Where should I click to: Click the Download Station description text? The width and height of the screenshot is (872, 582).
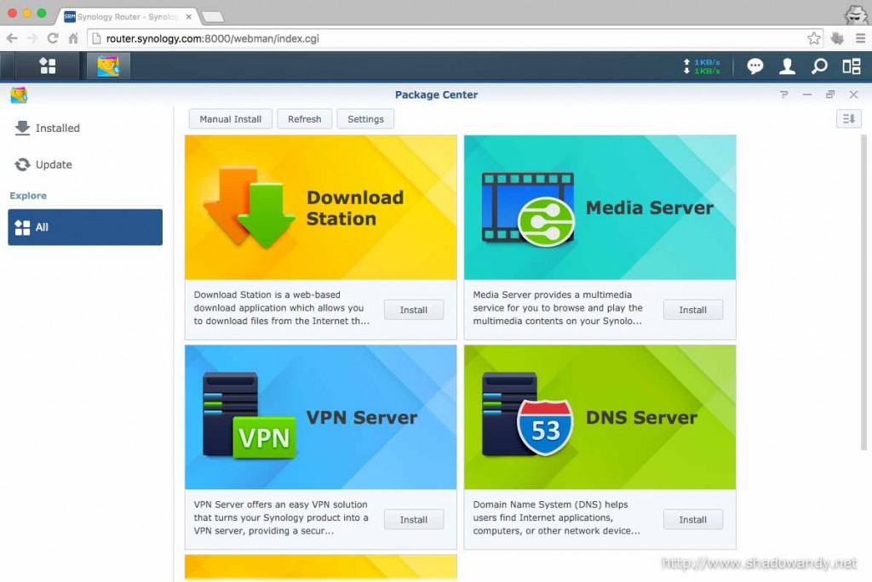click(x=281, y=308)
